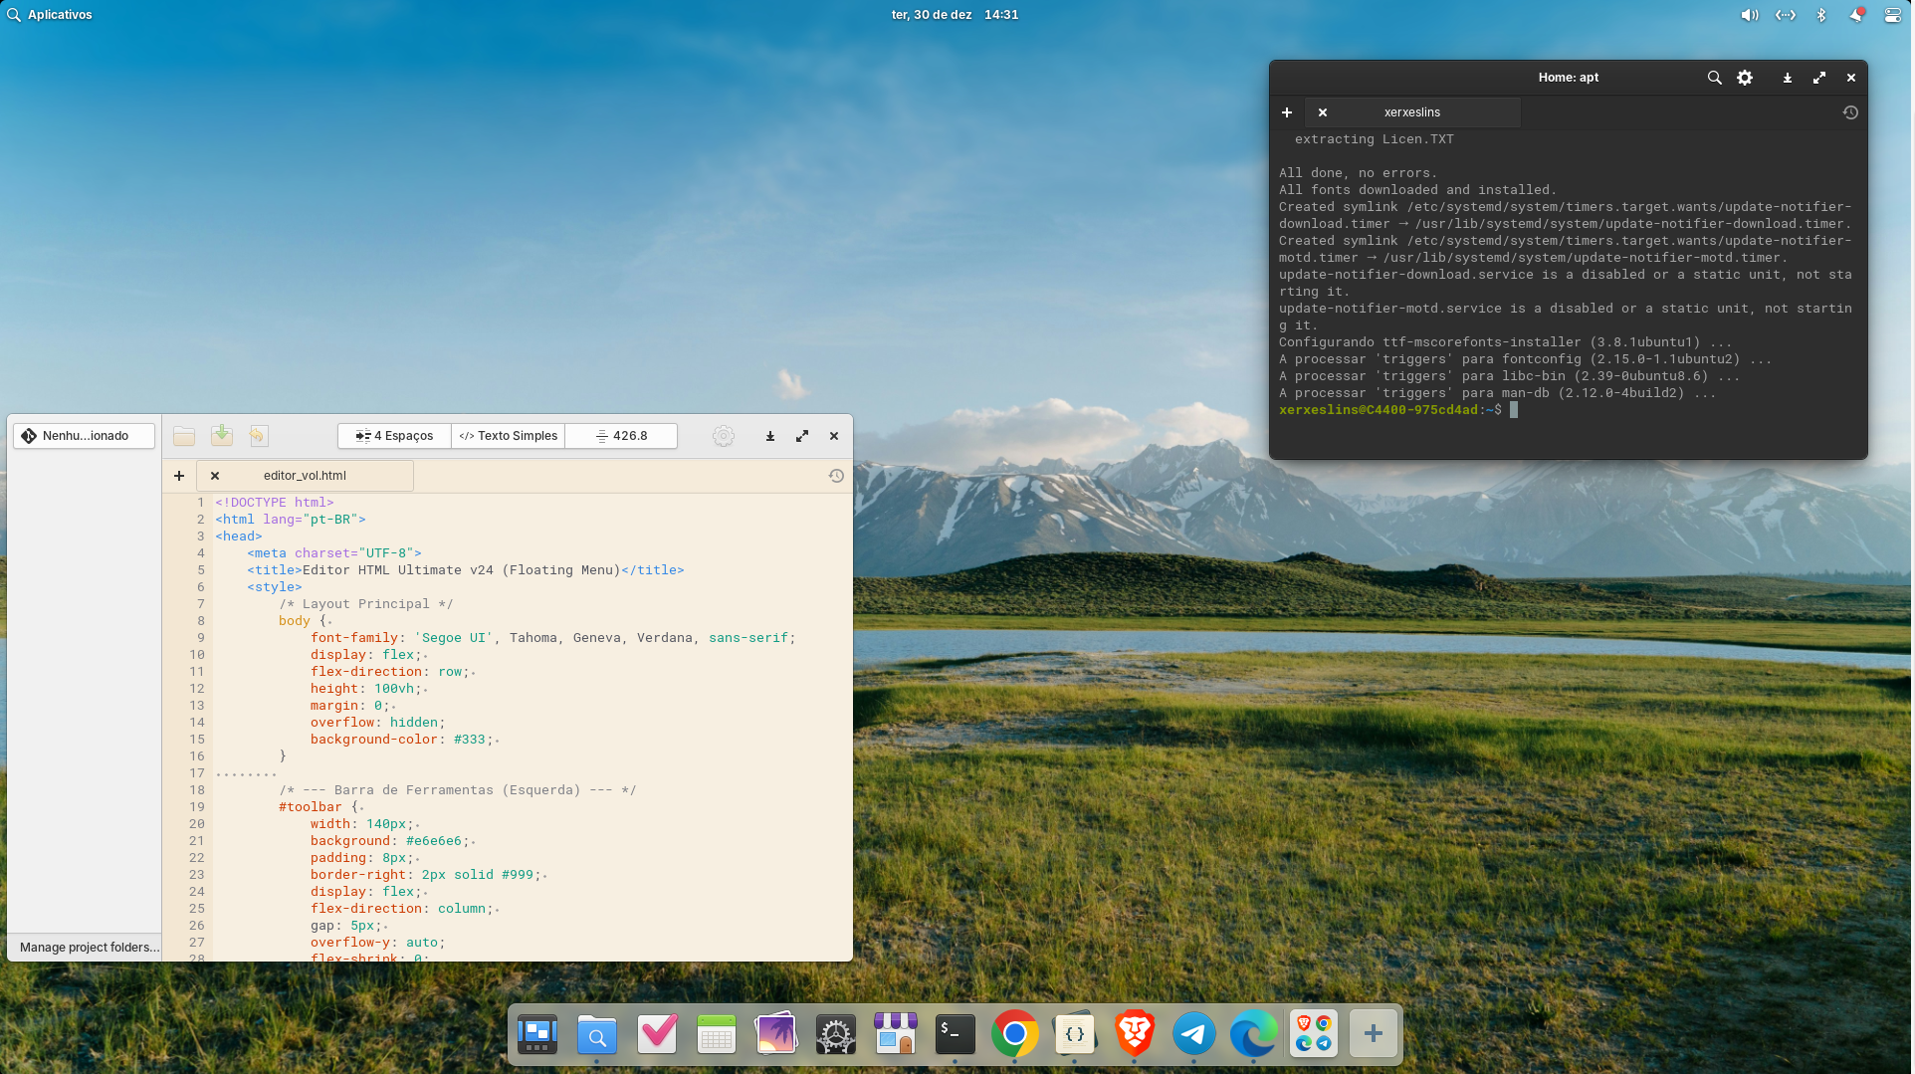Add a new tab in the code editor
Screen dimensions: 1915x1074
pyautogui.click(x=179, y=476)
